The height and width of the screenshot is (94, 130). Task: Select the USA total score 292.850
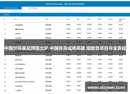click(x=48, y=82)
